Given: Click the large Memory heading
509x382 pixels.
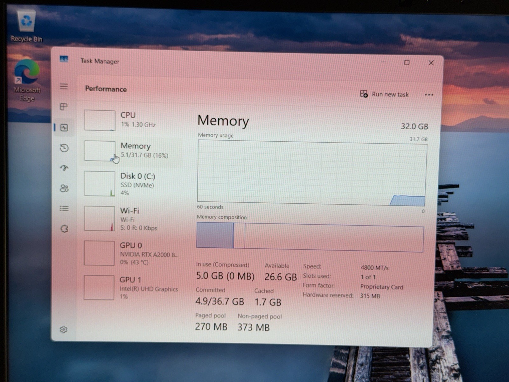Looking at the screenshot, I should point(223,121).
